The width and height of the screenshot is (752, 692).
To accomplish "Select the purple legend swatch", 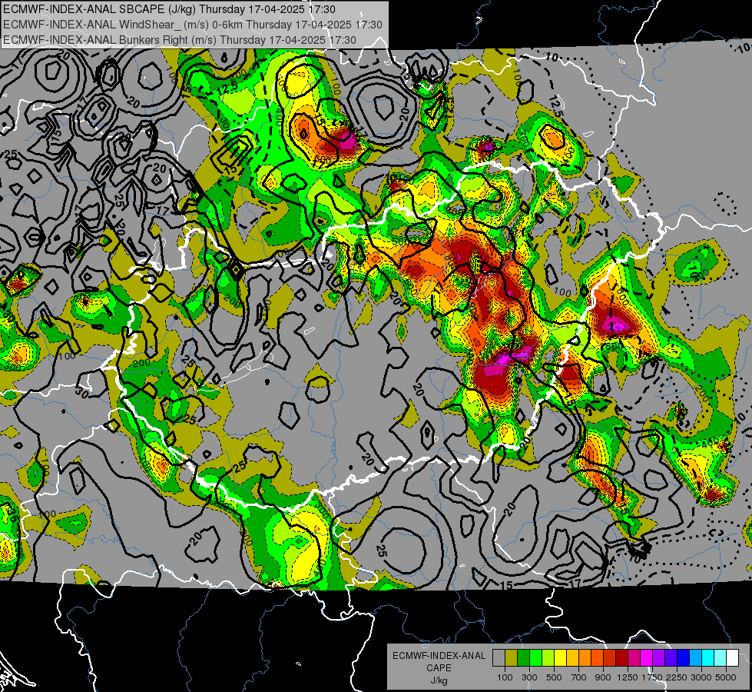I will click(658, 657).
